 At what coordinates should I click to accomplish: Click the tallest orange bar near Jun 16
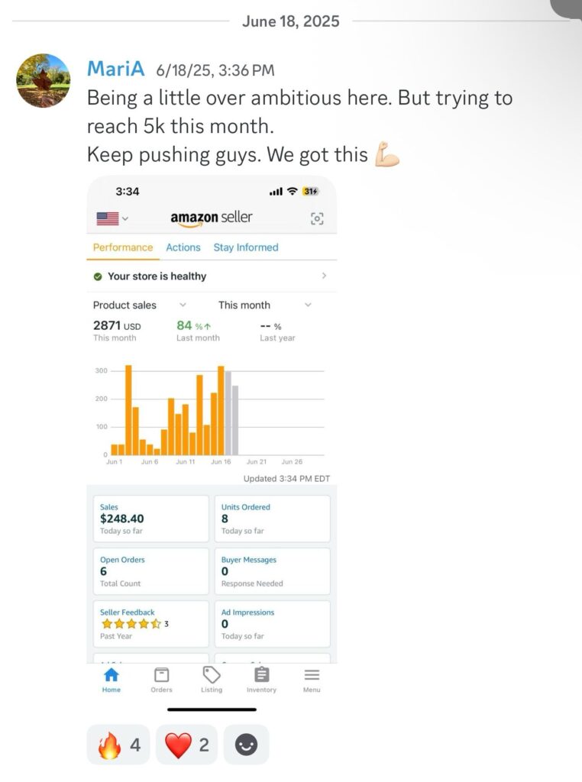pos(221,410)
